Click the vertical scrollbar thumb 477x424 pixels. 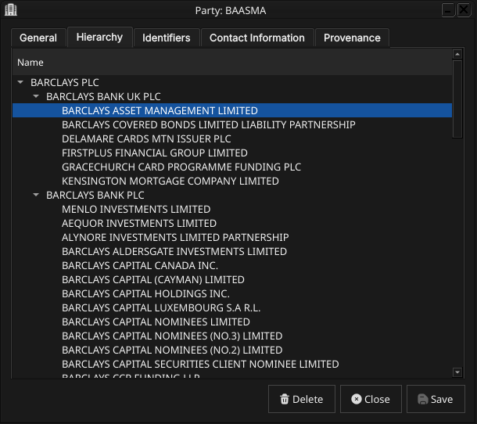point(457,99)
